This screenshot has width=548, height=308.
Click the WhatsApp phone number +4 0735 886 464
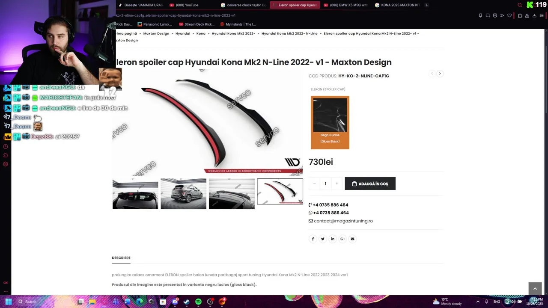[x=331, y=213]
